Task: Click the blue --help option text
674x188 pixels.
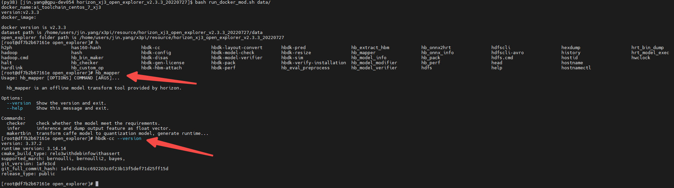Action: [15, 108]
